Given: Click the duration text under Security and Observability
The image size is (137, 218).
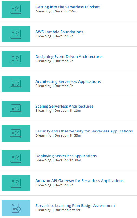Looking at the screenshot, I should (x=68, y=135).
